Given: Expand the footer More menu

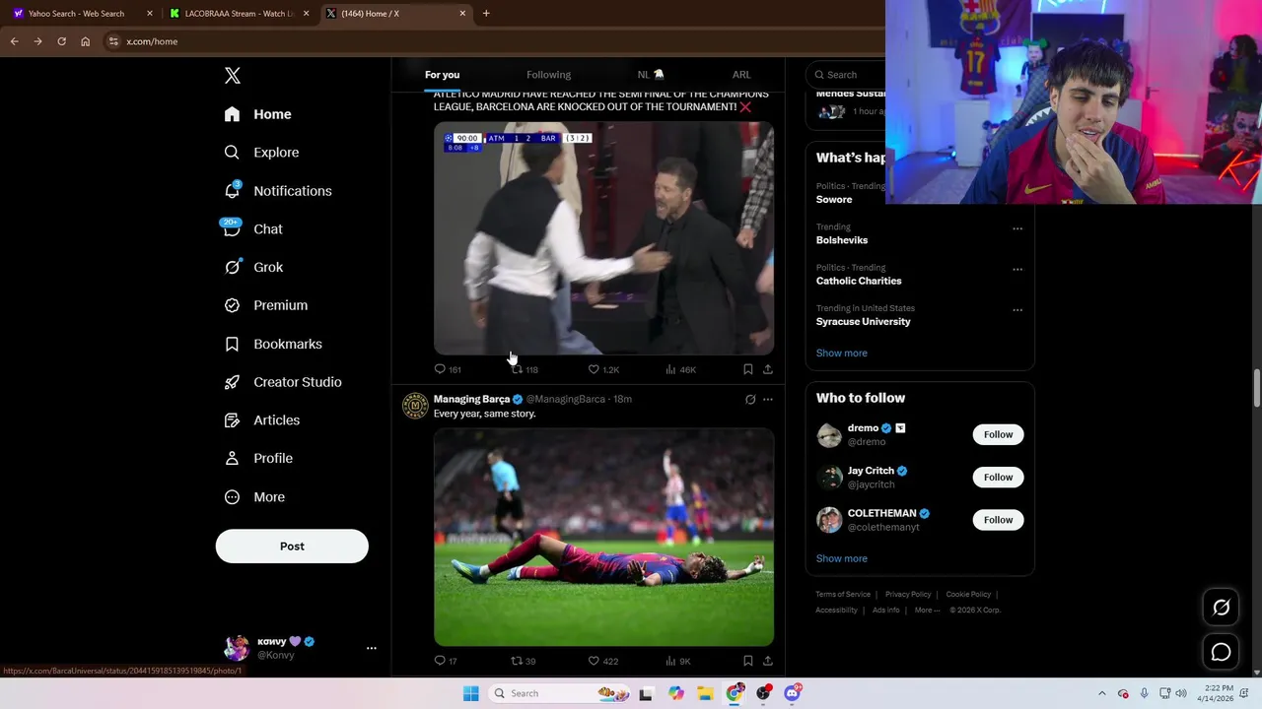Looking at the screenshot, I should pos(928,611).
